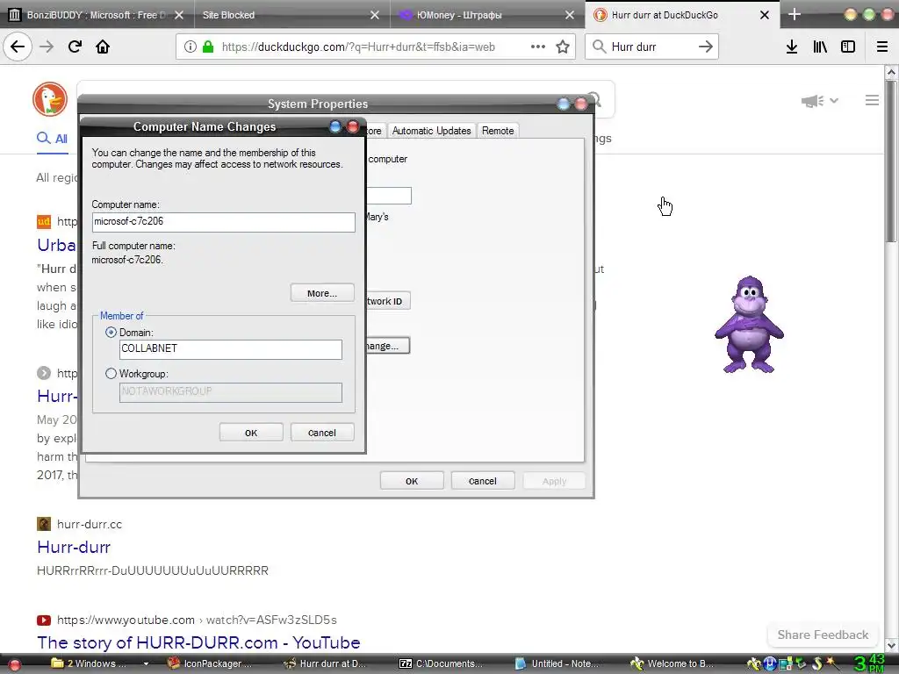Click the browser forward arrow
Image resolution: width=899 pixels, height=674 pixels.
pyautogui.click(x=47, y=47)
